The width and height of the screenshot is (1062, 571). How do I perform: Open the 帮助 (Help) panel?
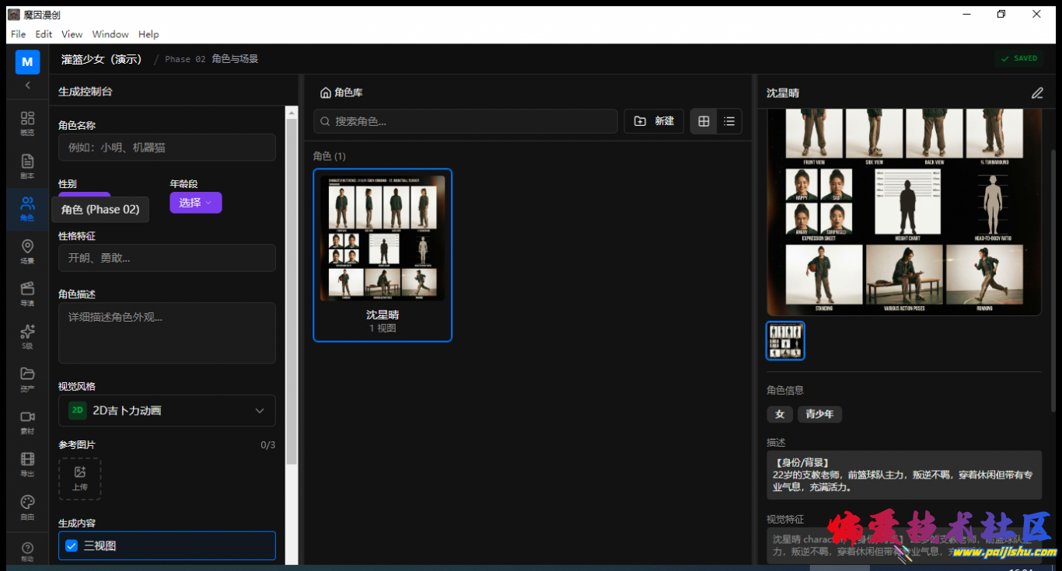(26, 549)
